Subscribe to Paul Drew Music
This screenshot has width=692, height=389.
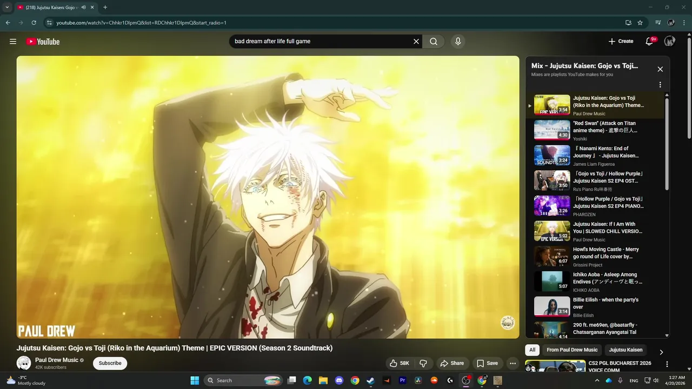point(110,363)
